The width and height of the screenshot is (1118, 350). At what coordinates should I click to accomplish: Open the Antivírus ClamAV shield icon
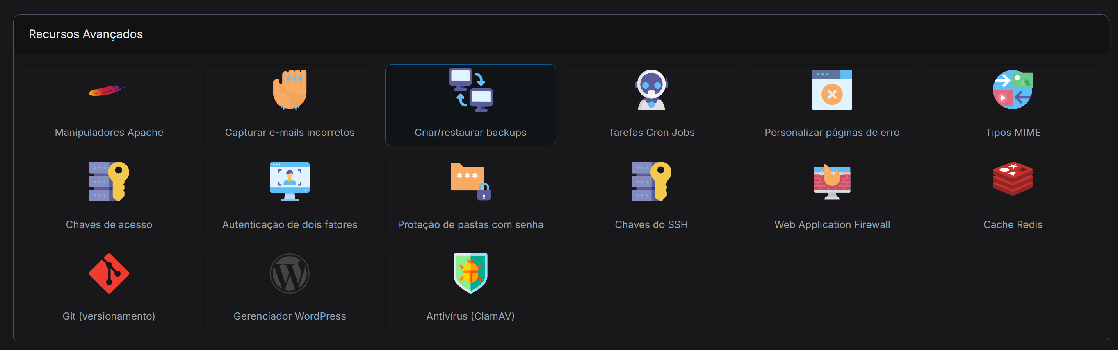pyautogui.click(x=470, y=273)
